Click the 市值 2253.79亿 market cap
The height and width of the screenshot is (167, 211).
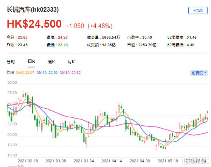tap(142, 45)
